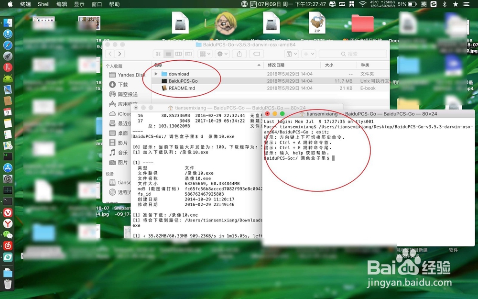Open the Finder action gear dropdown
The height and width of the screenshot is (299, 478).
(x=222, y=54)
